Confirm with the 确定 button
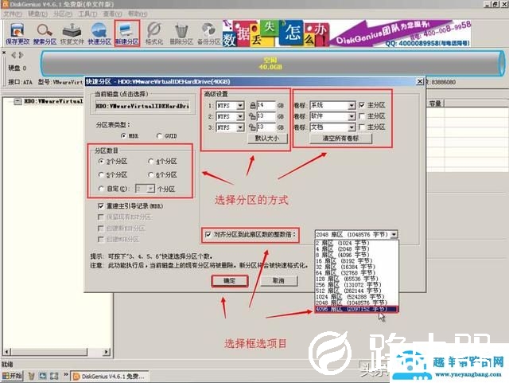 pos(230,281)
